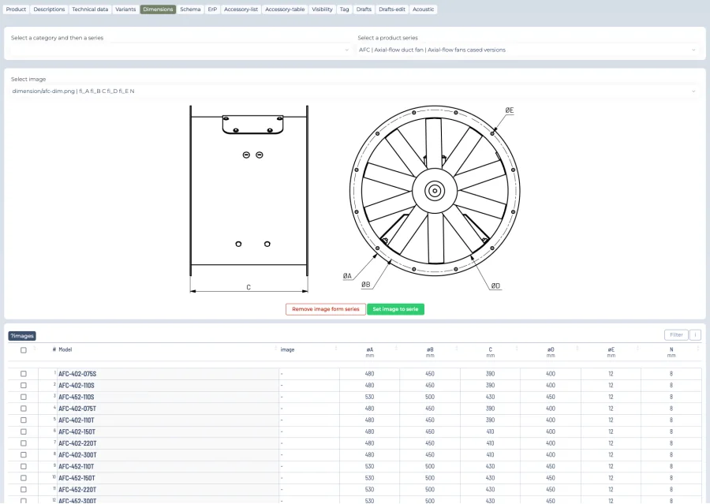Open the category selection dropdown
Viewport: 710px width, 504px height.
(180, 50)
